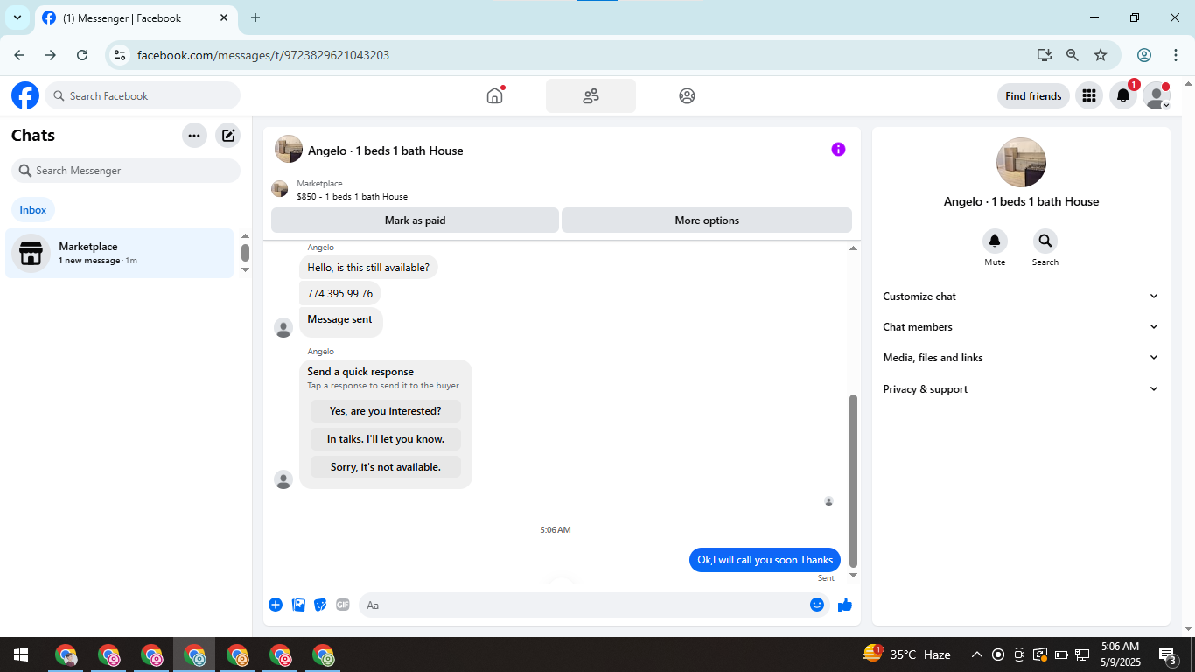The image size is (1195, 672).
Task: Open browser zoom magnifier icon
Action: click(x=1073, y=55)
